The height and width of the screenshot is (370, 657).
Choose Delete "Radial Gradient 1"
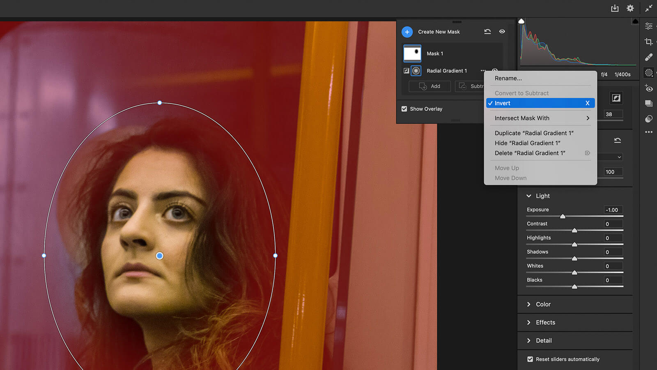540,153
